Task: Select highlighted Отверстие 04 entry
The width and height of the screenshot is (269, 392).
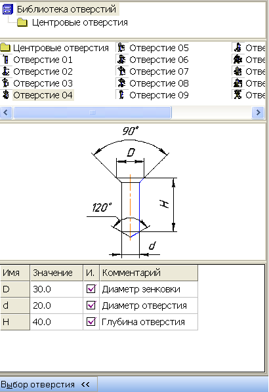Action: 43,95
